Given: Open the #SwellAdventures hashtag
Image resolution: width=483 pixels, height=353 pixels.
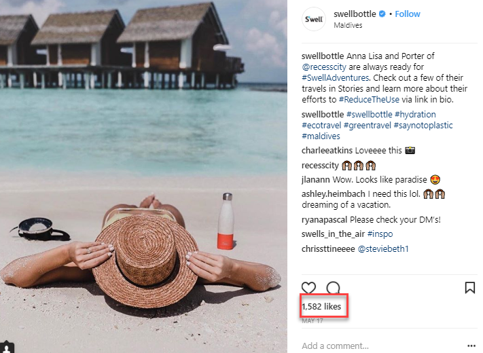Looking at the screenshot, I should 336,78.
